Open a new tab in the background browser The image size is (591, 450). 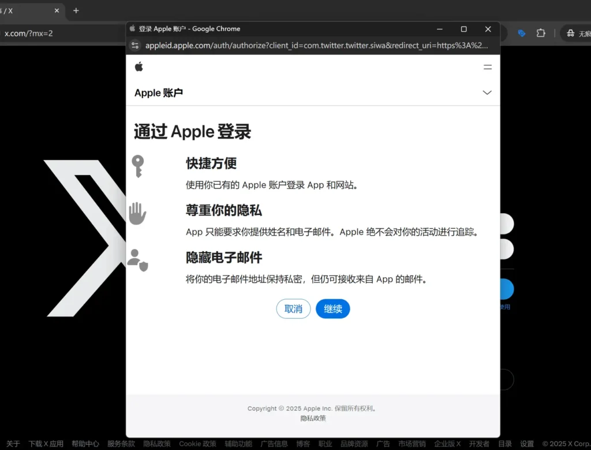76,10
